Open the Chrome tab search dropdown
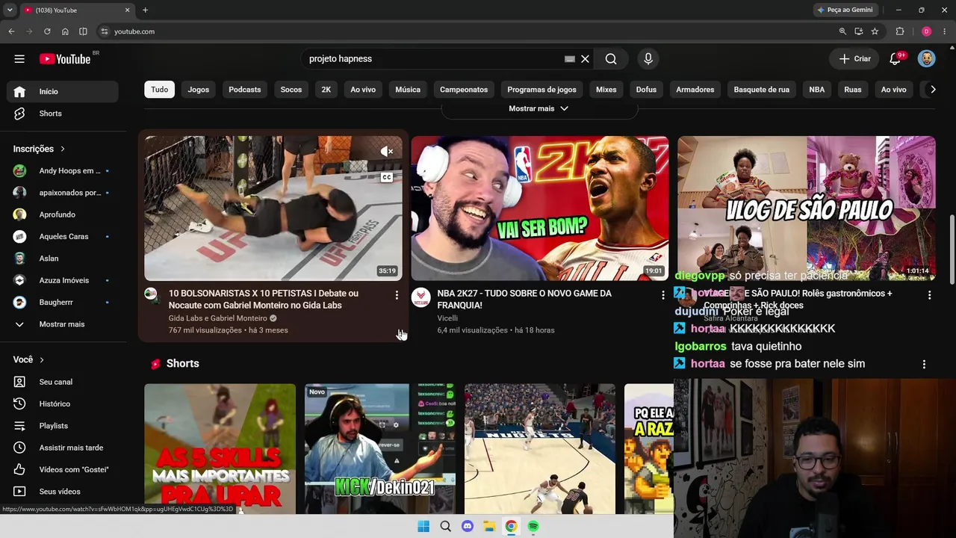Viewport: 956px width, 538px height. 10,10
